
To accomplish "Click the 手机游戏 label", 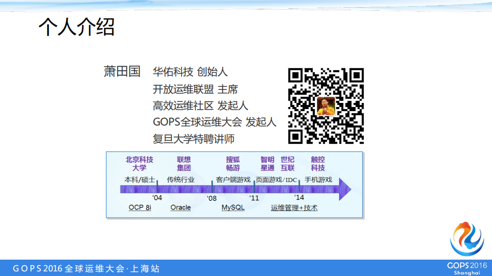I will pyautogui.click(x=318, y=180).
